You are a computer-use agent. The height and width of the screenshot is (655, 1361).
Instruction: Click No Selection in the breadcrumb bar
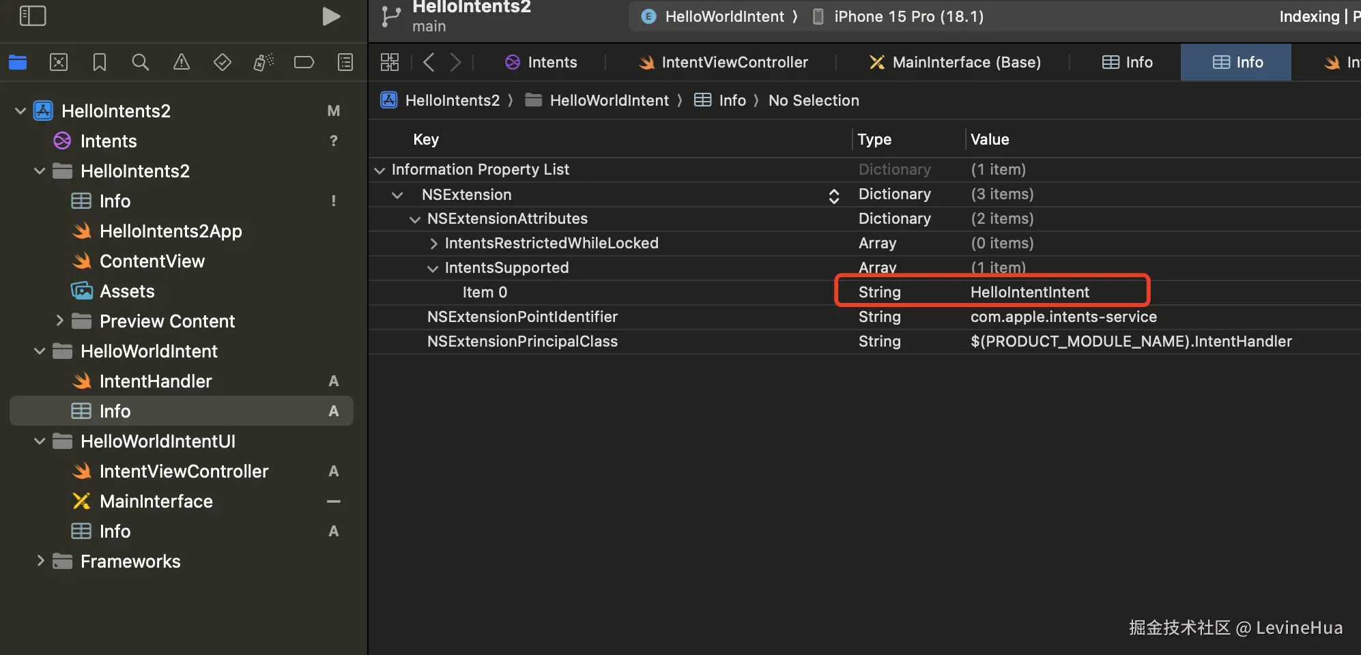tap(814, 100)
